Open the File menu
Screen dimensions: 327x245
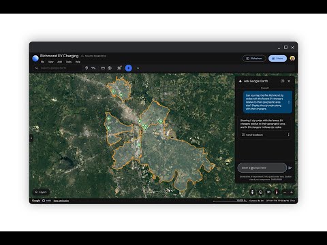[x=42, y=62]
